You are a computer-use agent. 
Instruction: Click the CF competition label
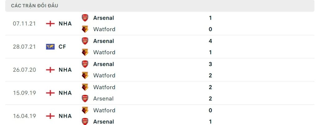(x=62, y=47)
